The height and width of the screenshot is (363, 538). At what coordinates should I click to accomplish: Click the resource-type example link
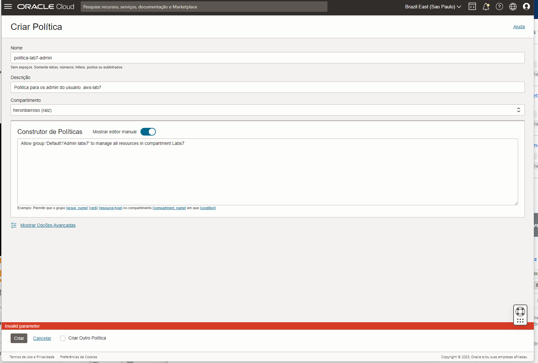pos(111,208)
